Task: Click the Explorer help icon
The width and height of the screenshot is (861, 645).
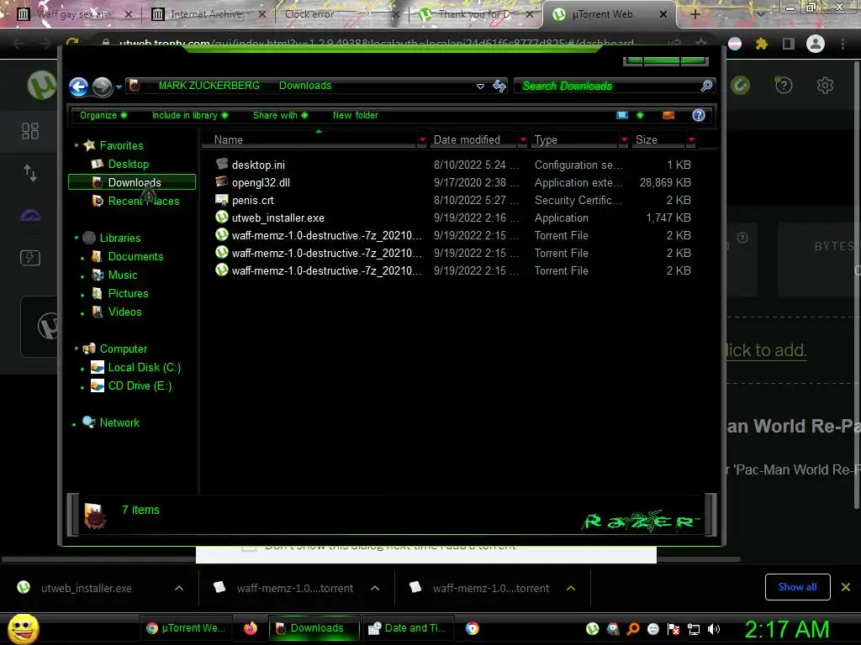Action: [699, 115]
